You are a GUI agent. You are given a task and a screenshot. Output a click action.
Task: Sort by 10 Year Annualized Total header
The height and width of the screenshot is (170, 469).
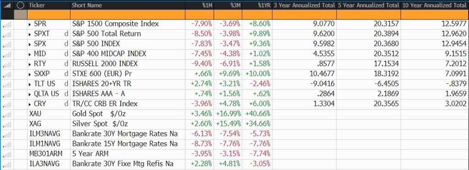(x=435, y=5)
